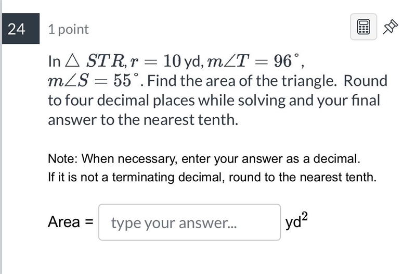This screenshot has height=274, width=416.
Task: Focus the 'type your answer...' field
Action: pos(189,222)
